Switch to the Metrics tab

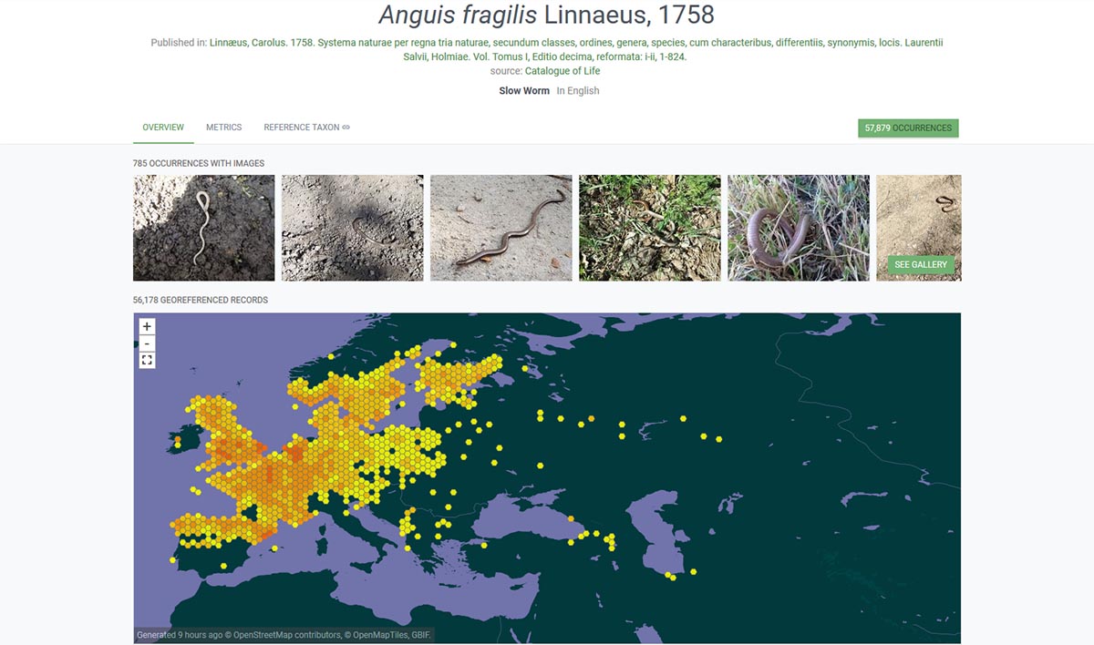tap(223, 128)
